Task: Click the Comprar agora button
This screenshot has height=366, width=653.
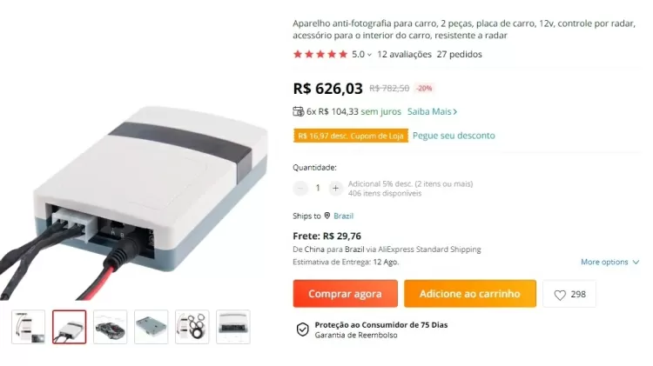Action: coord(346,294)
